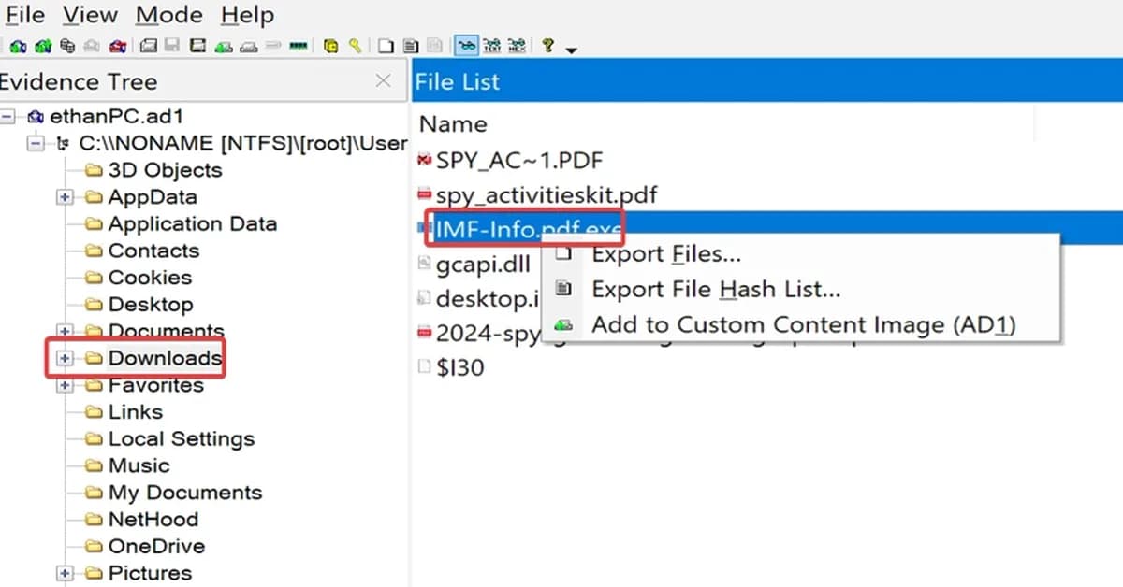The image size is (1123, 587).
Task: Click the Add Evidence Item toolbar icon
Action: [18, 46]
